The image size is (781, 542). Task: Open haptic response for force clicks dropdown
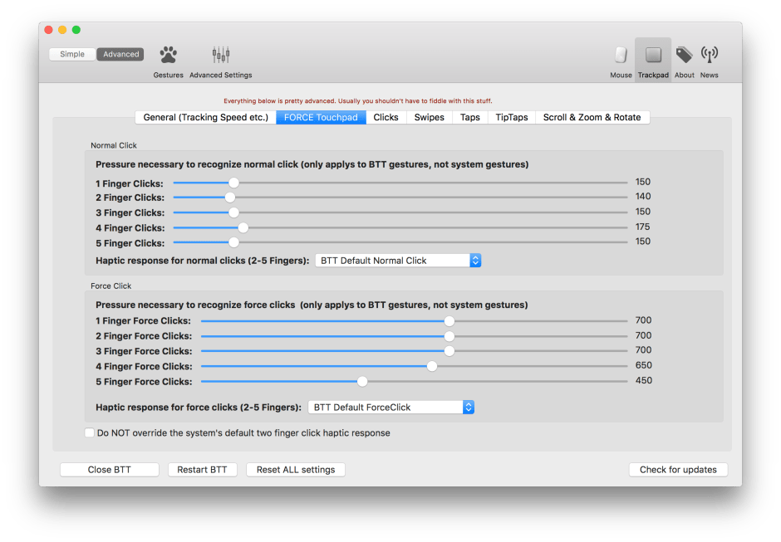point(391,408)
